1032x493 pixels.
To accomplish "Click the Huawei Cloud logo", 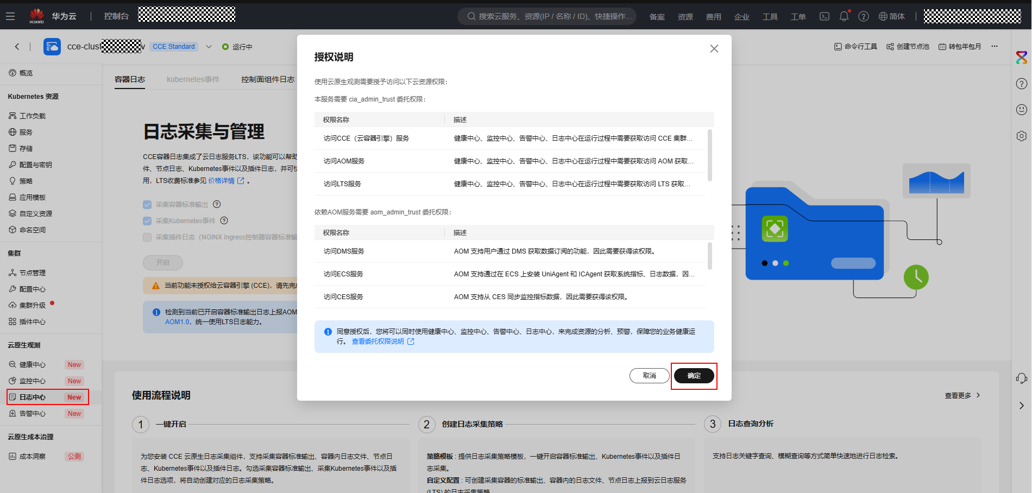I will (x=37, y=16).
